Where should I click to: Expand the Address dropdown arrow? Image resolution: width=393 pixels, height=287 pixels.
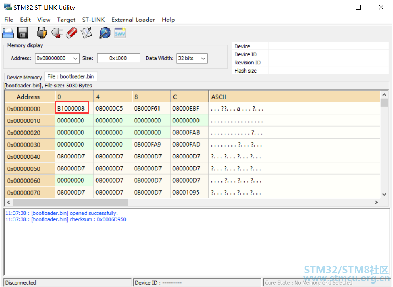(75, 58)
